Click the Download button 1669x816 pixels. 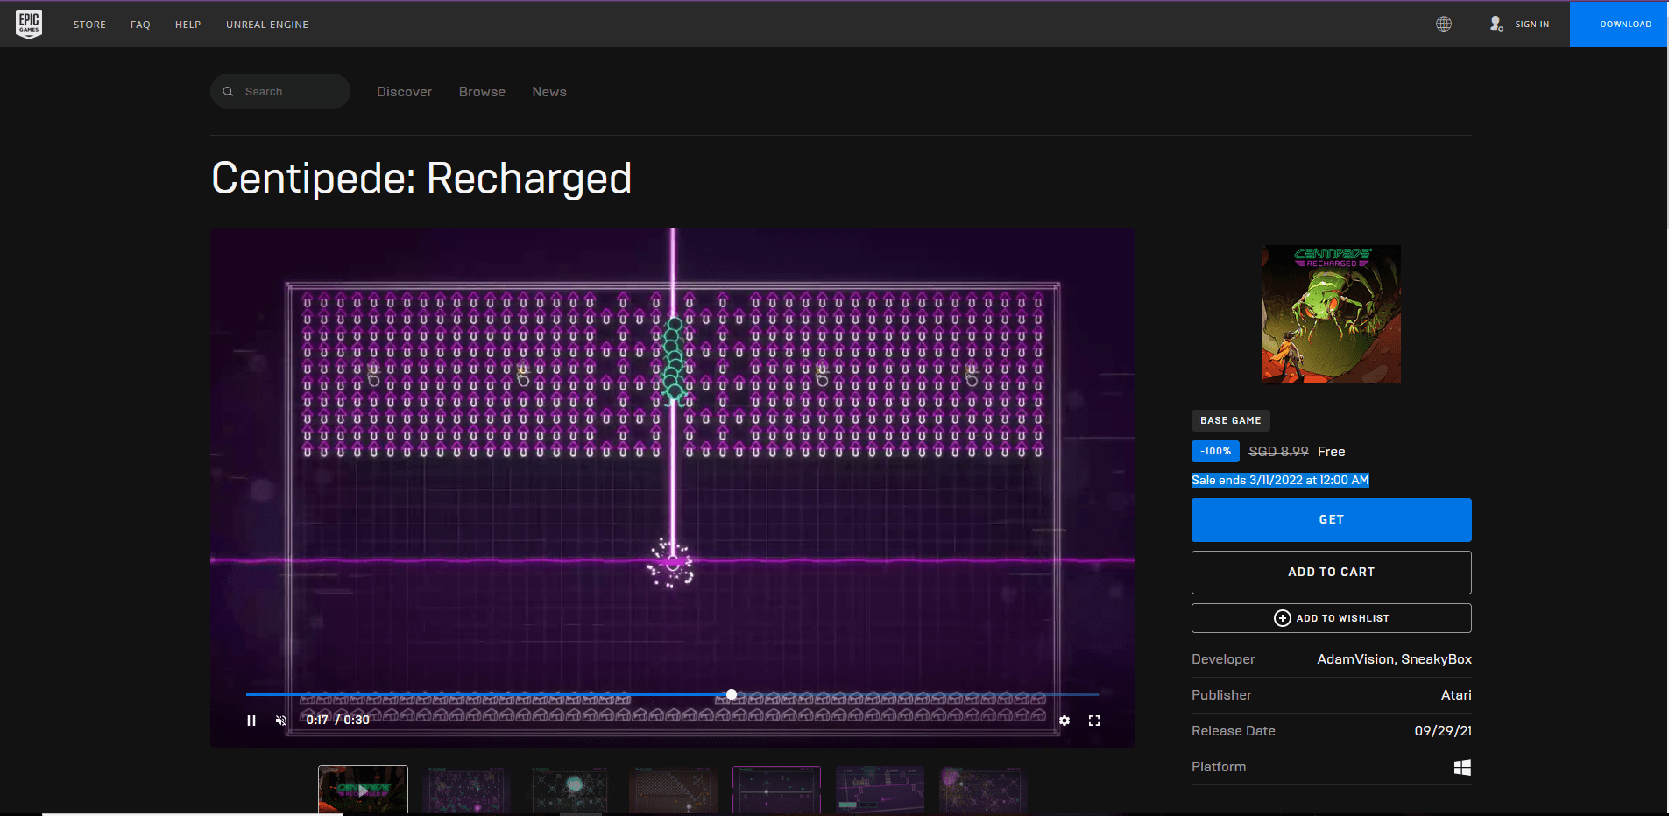(1619, 24)
